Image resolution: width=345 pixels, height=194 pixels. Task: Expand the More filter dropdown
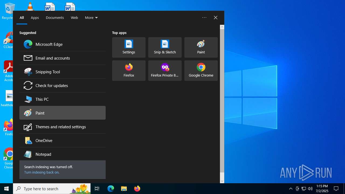coord(91,18)
